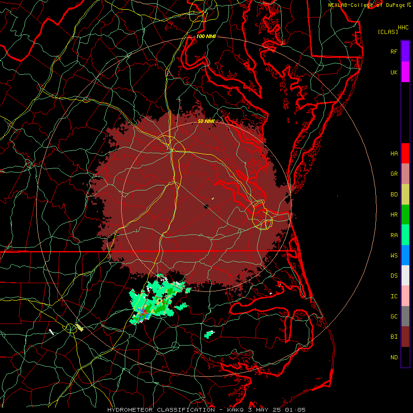Click the GR pink legend swatch
This screenshot has width=413, height=413.
click(x=405, y=173)
